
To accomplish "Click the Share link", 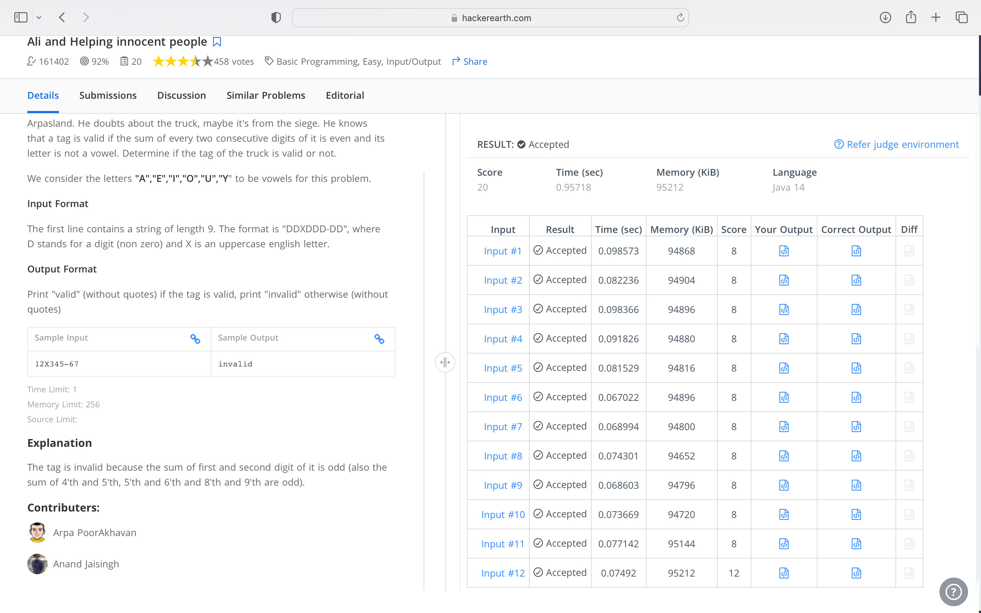I will click(469, 62).
